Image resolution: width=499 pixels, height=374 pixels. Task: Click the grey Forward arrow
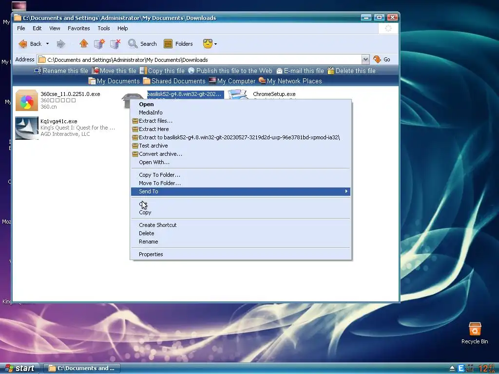[x=61, y=44]
